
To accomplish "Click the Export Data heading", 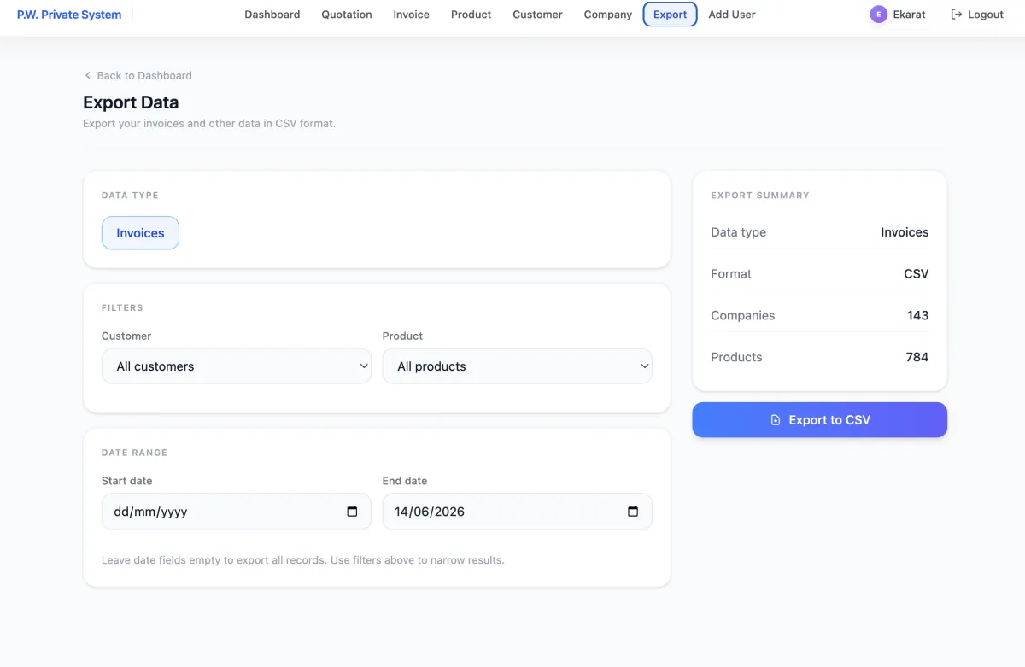I will tap(131, 102).
